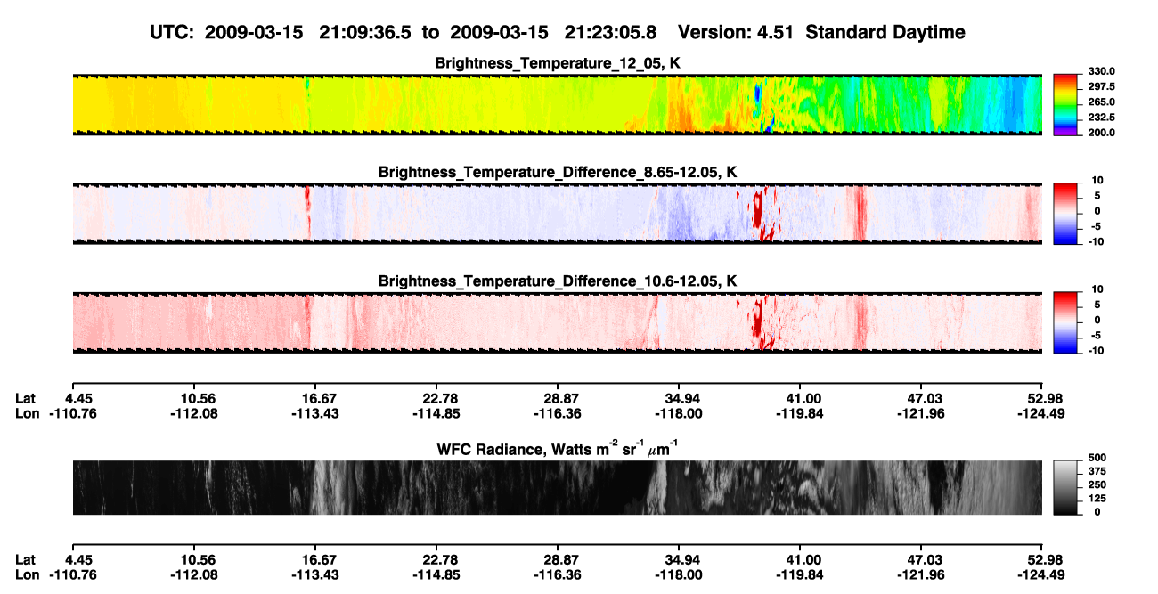This screenshot has height=594, width=1158.
Task: Click latitude '22.78' on the upper axis
Action: pos(436,399)
